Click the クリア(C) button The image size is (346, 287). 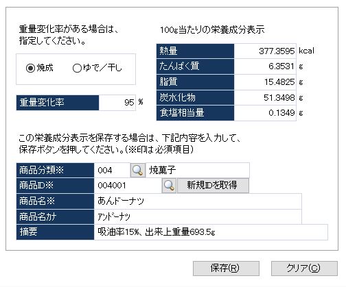[x=304, y=269]
